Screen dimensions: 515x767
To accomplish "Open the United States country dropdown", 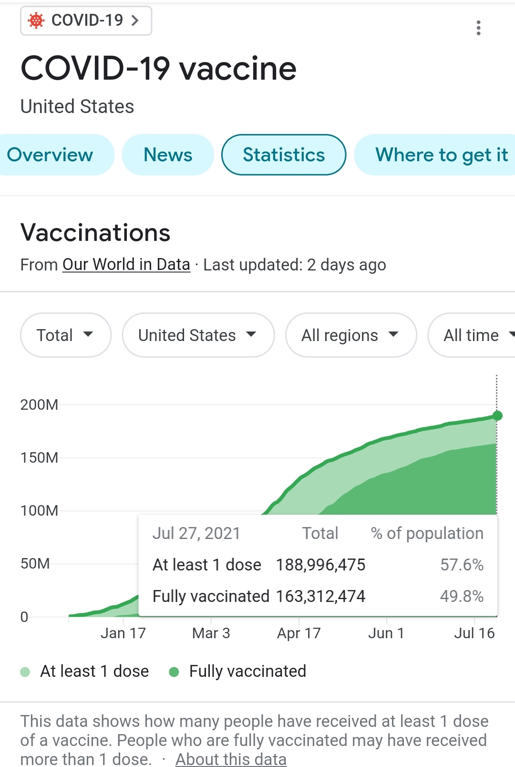I will click(198, 335).
